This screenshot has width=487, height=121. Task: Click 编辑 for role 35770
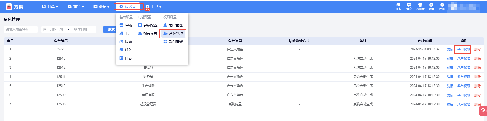pos(450,49)
